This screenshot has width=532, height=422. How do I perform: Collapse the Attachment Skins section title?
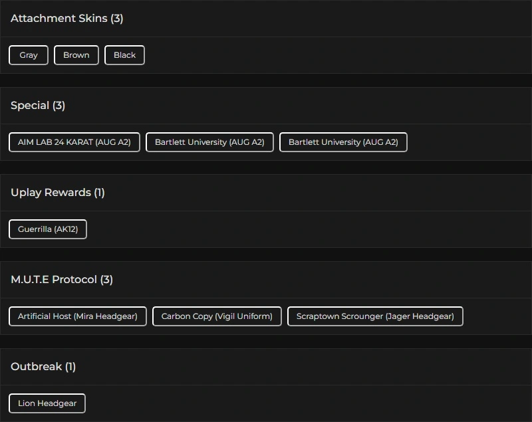59,19
